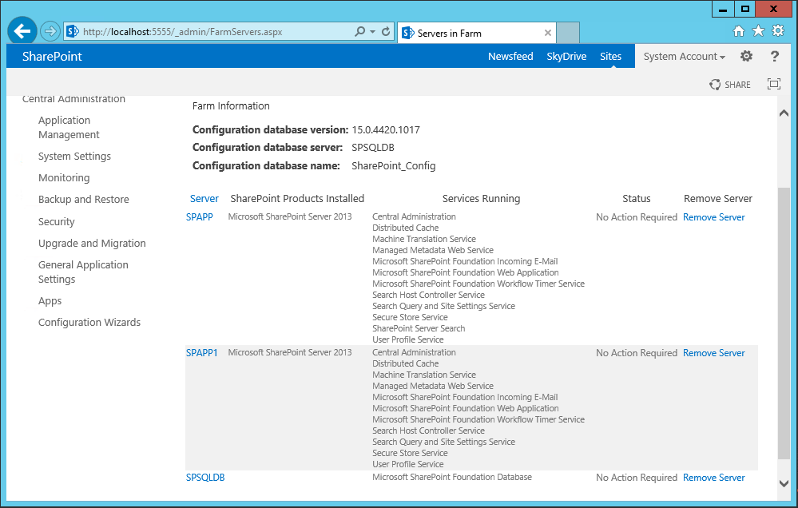Click the SharePoint Products Installed header
This screenshot has width=798, height=508.
click(x=297, y=199)
